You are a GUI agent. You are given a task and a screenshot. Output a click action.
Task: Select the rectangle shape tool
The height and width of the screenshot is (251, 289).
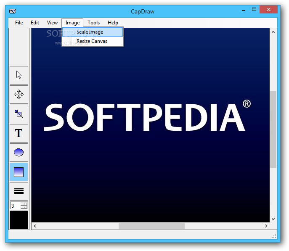pyautogui.click(x=19, y=172)
